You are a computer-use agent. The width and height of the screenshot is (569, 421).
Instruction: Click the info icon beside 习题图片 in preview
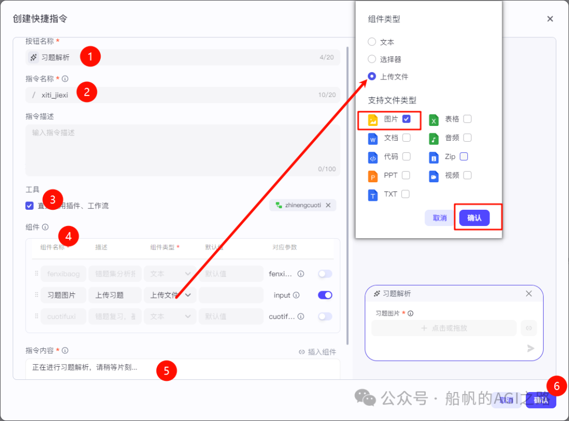[x=410, y=313]
